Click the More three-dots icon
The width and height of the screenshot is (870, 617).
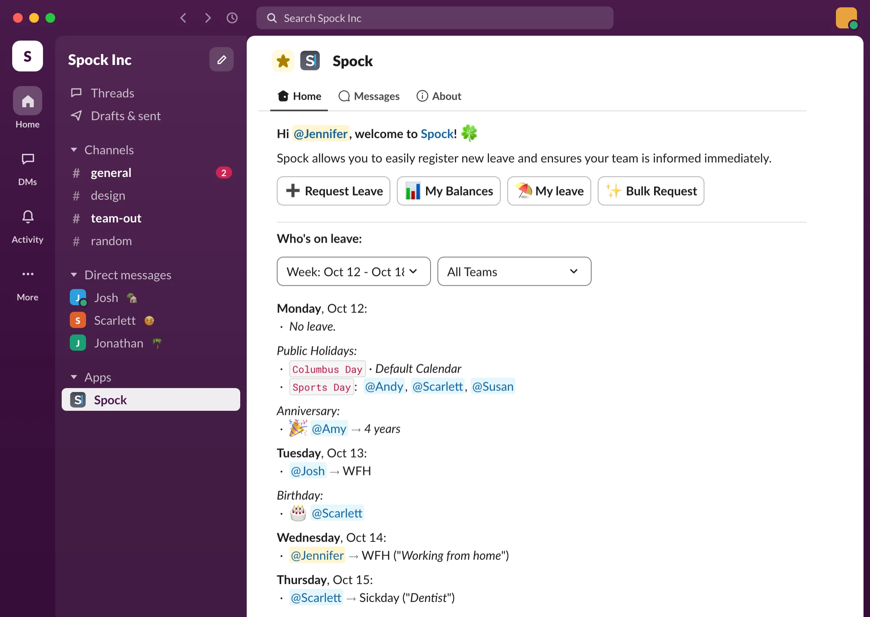28,274
